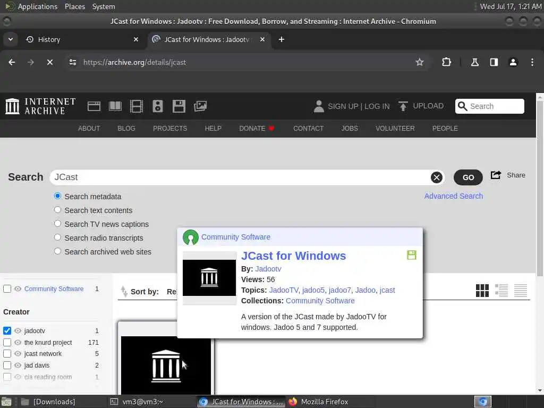Hide jadootv results with eye icon
This screenshot has width=544, height=408.
18,330
